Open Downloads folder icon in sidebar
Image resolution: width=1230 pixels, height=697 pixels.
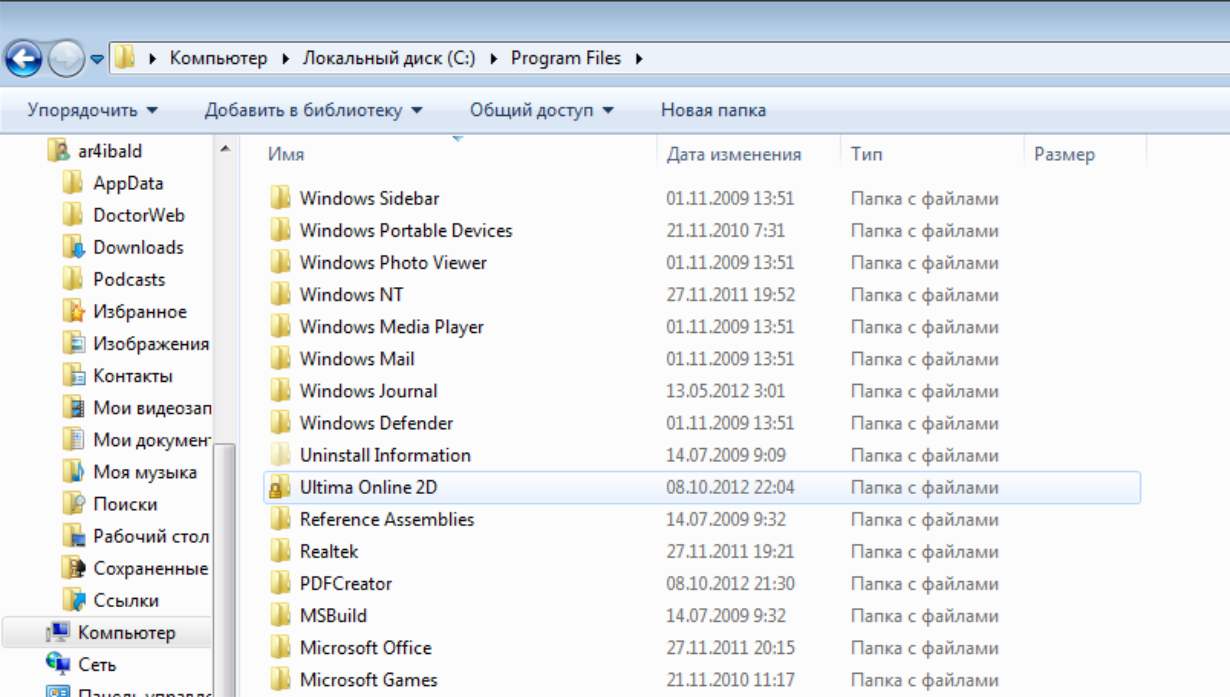(73, 247)
